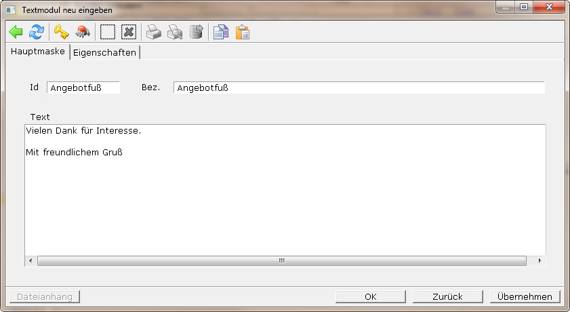Image resolution: width=570 pixels, height=312 pixels.
Task: Click the Zurück button
Action: (x=447, y=296)
